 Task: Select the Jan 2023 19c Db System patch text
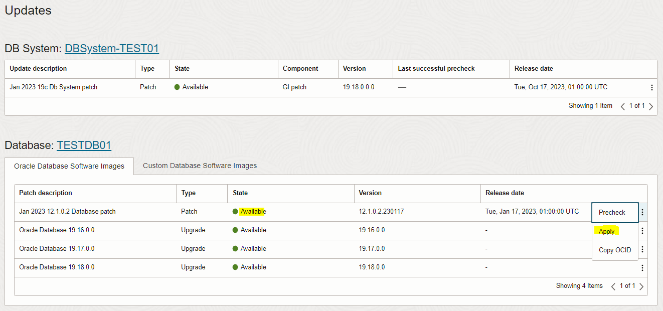(x=53, y=87)
